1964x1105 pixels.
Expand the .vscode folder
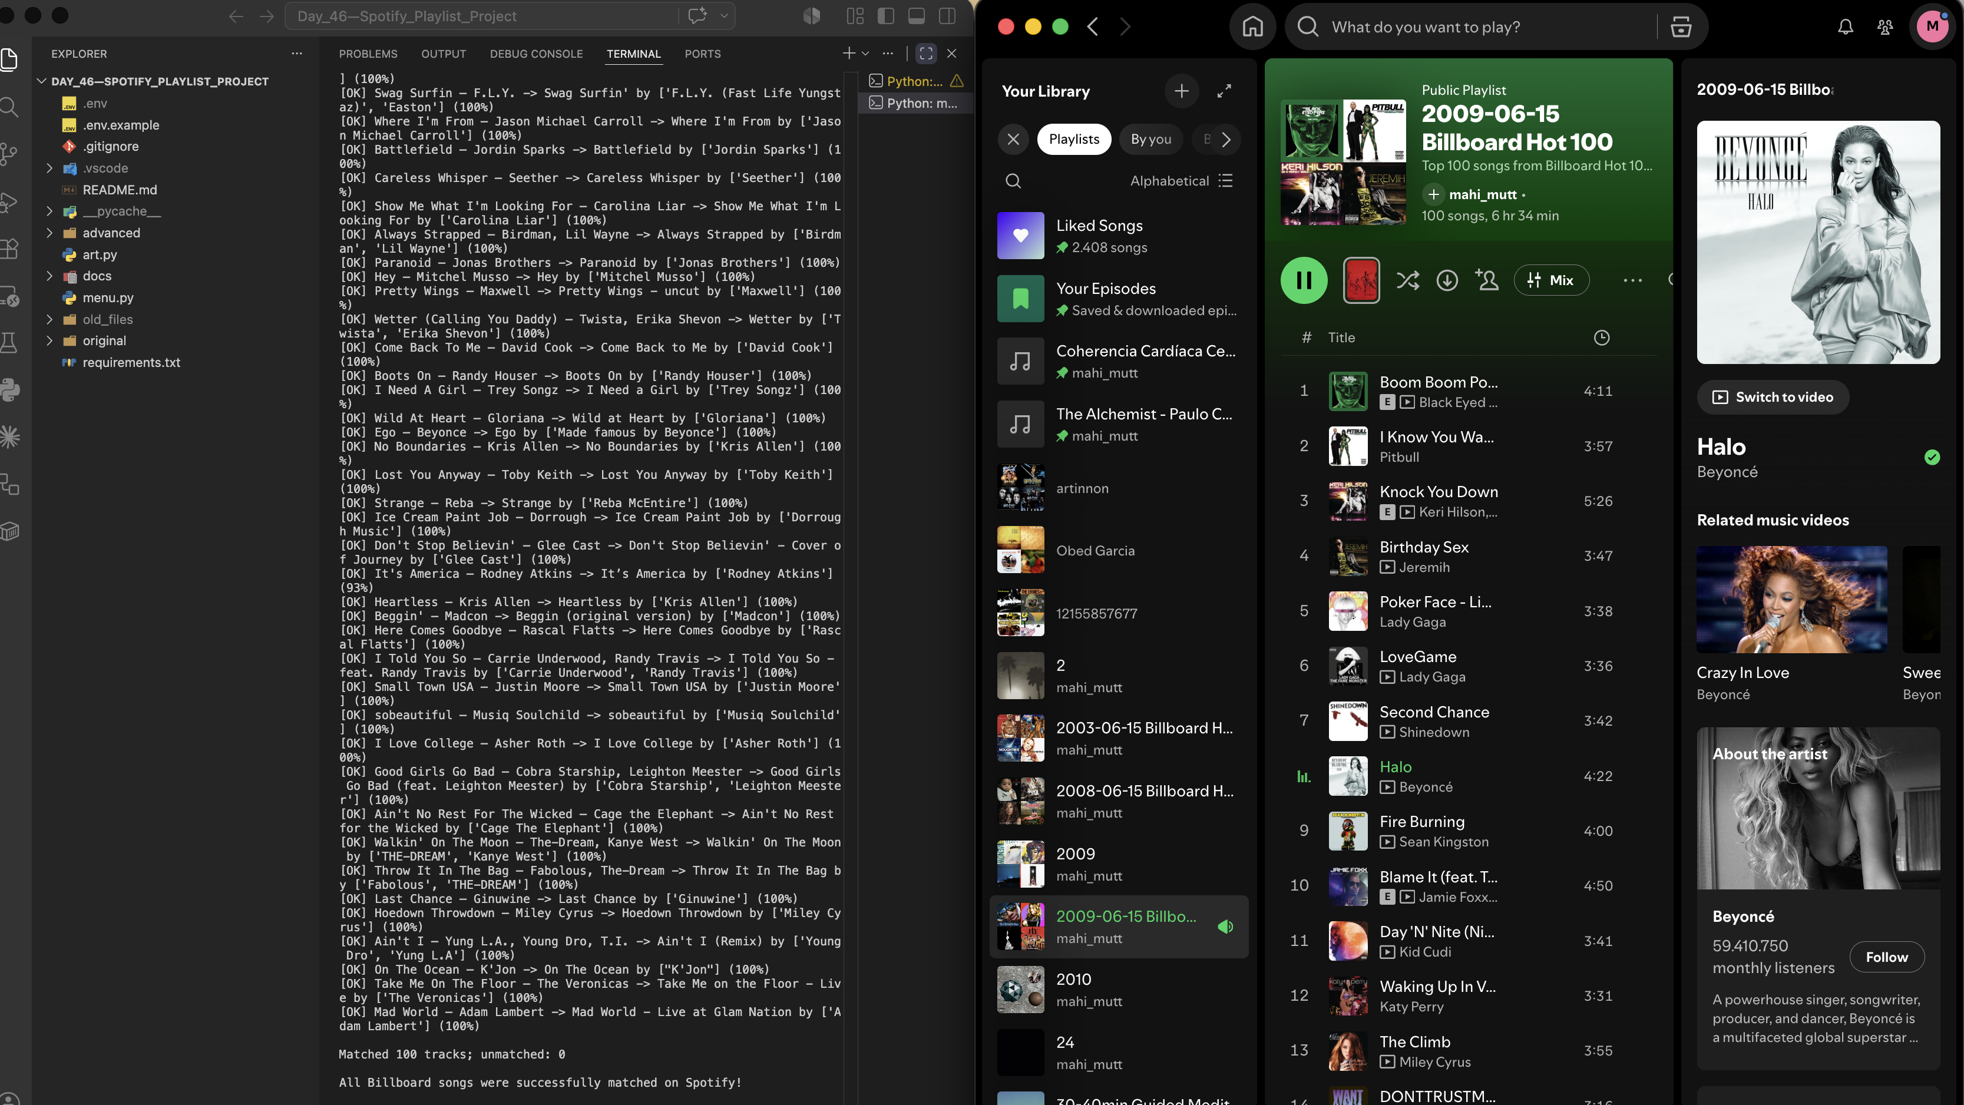click(49, 168)
